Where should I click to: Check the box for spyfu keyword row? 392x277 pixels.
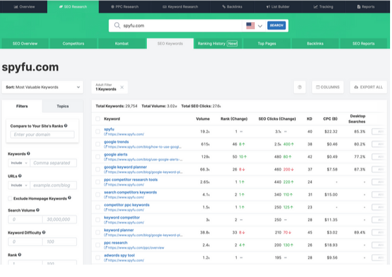coord(98,131)
